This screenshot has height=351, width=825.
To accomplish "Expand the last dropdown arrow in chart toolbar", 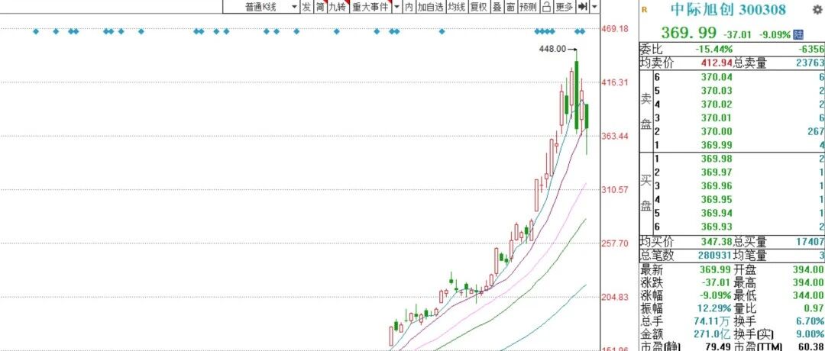I will [594, 7].
